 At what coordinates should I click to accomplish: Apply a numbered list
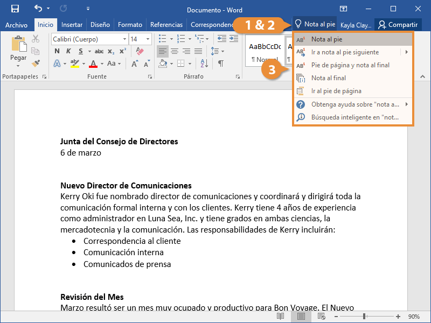click(181, 39)
